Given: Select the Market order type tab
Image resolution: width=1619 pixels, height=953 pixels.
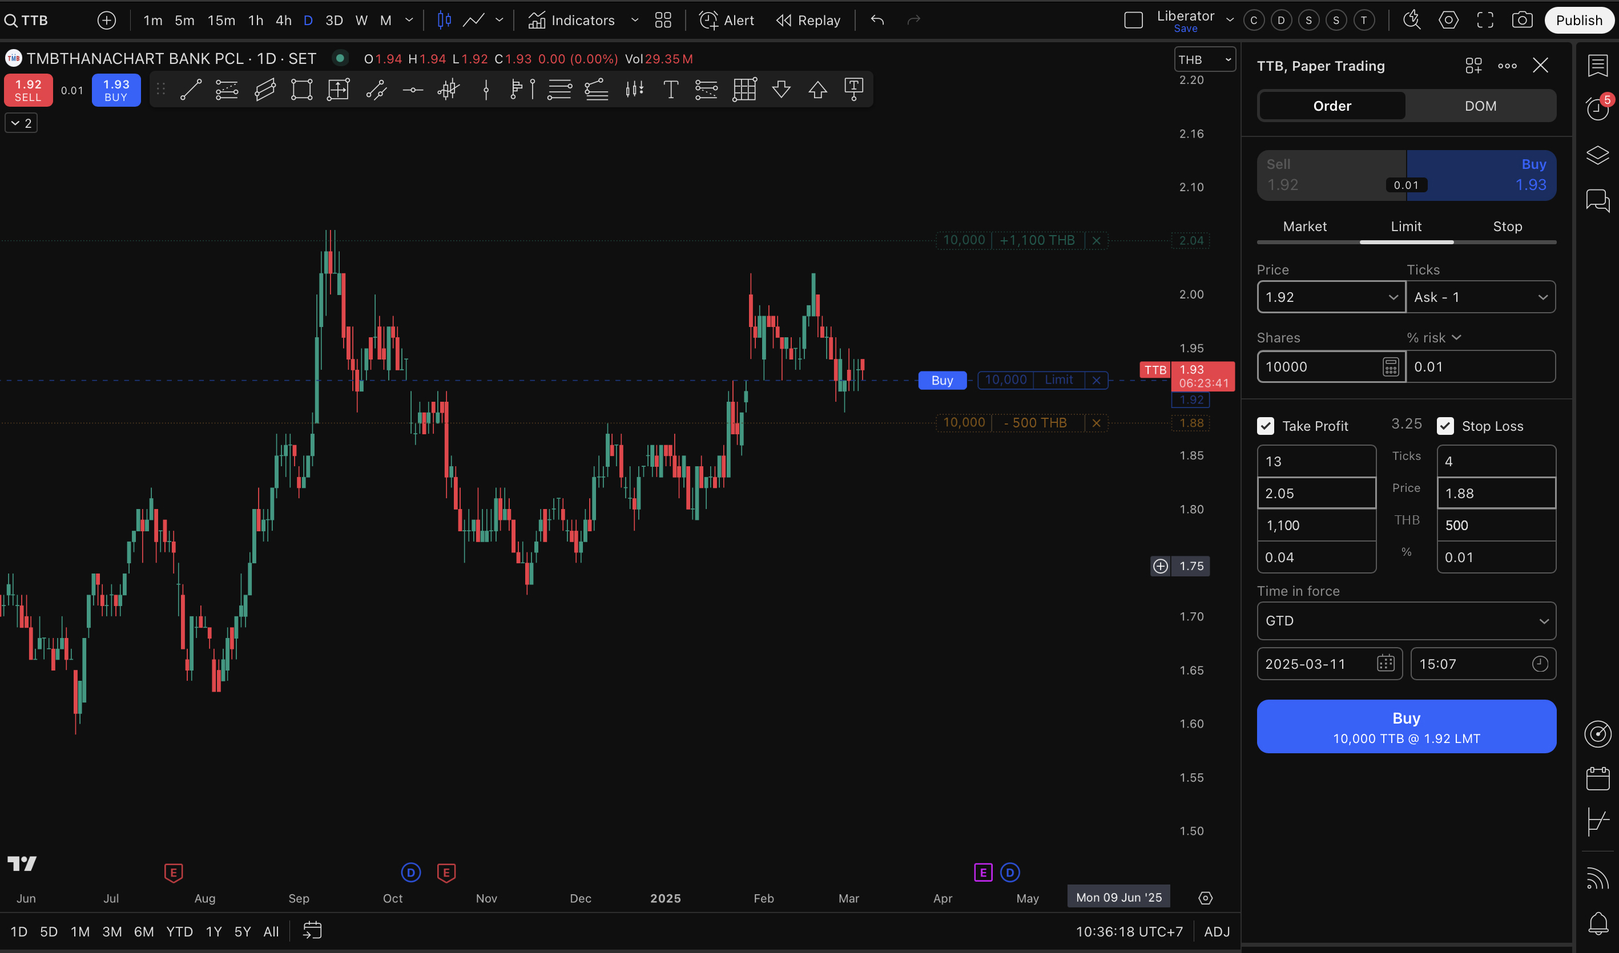Looking at the screenshot, I should (1305, 227).
